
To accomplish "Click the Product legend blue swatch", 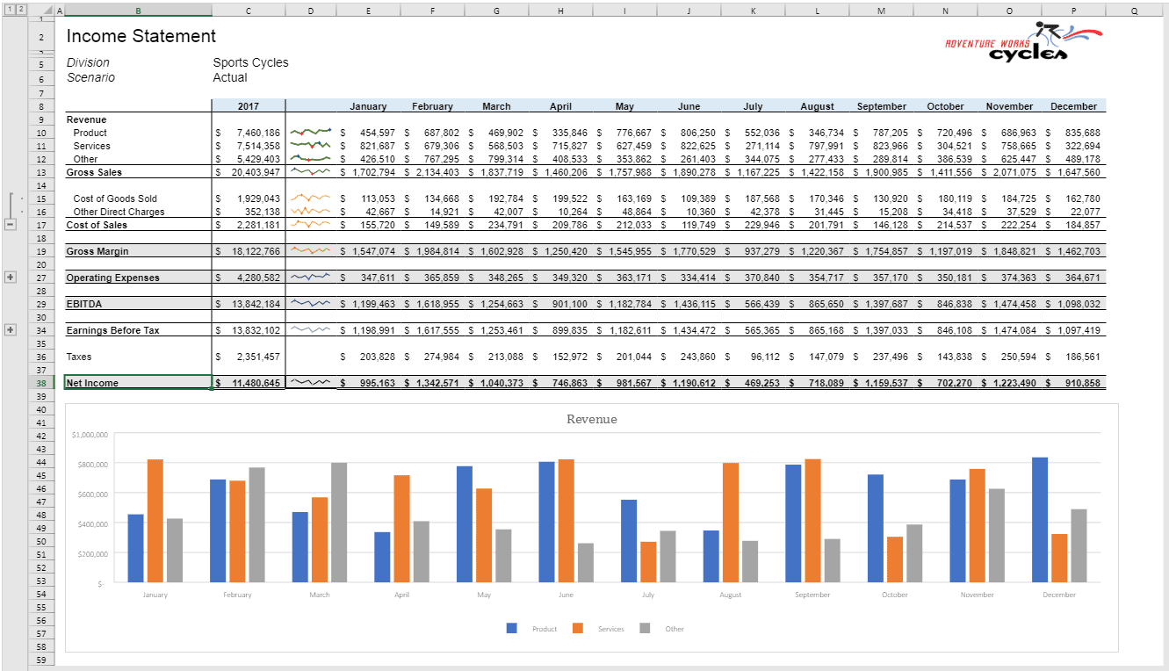I will click(512, 628).
